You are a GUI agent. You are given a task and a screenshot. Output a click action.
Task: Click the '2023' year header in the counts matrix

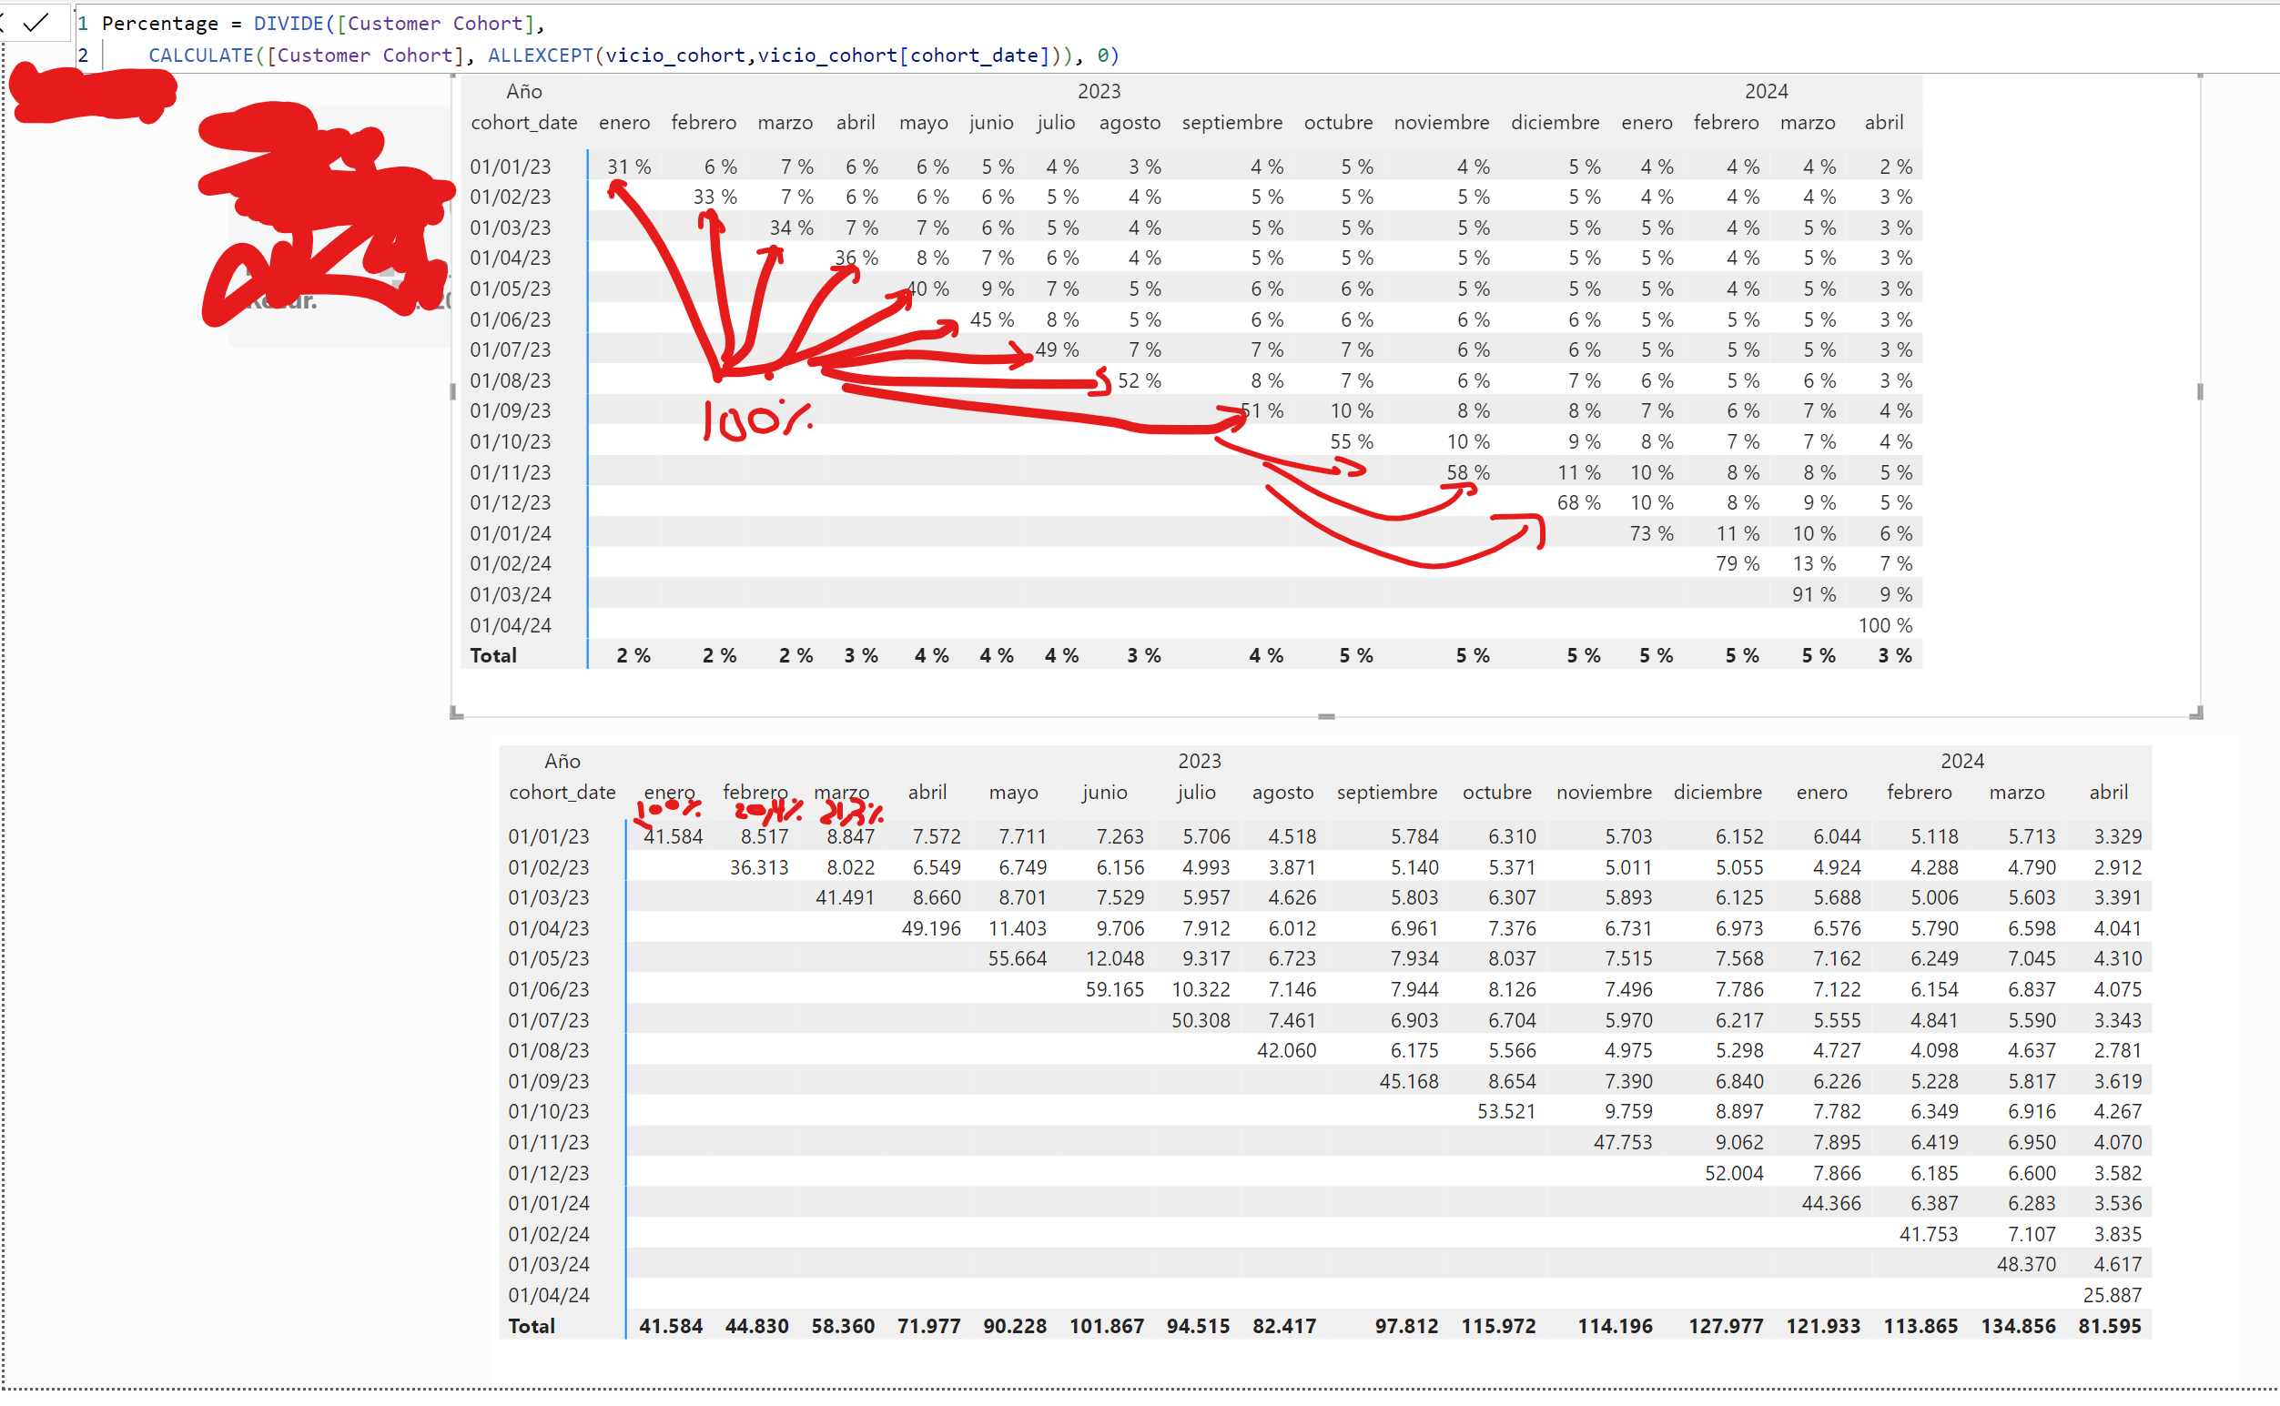[1199, 761]
